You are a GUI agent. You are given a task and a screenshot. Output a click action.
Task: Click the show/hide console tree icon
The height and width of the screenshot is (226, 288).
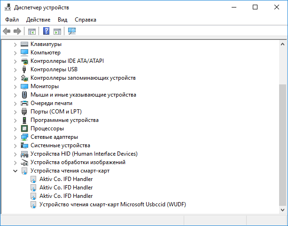click(32, 31)
